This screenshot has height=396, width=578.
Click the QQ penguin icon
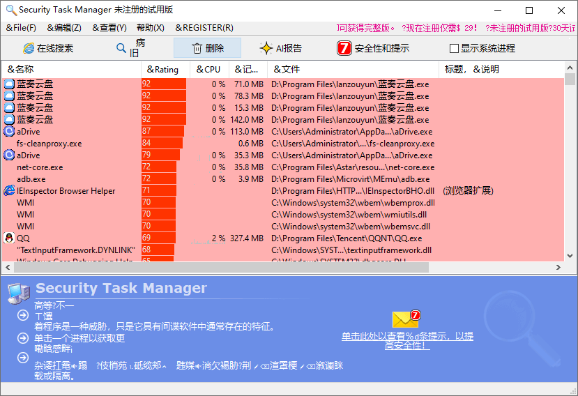click(9, 238)
